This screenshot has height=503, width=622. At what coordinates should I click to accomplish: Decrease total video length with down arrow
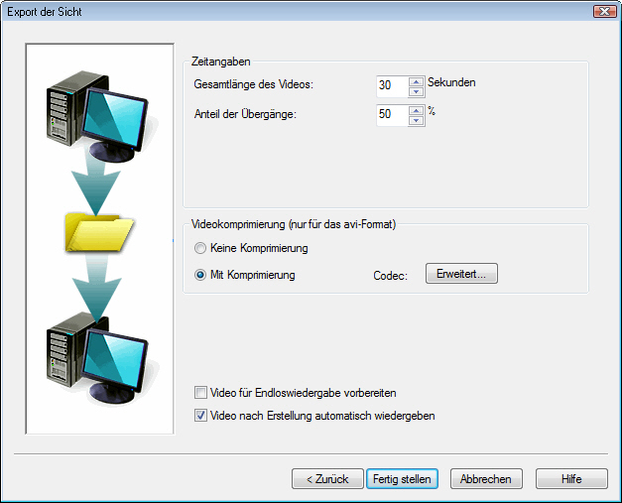[416, 91]
